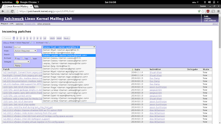Open the mail settings link
The width and height of the screenshot is (221, 124).
pos(210,20)
